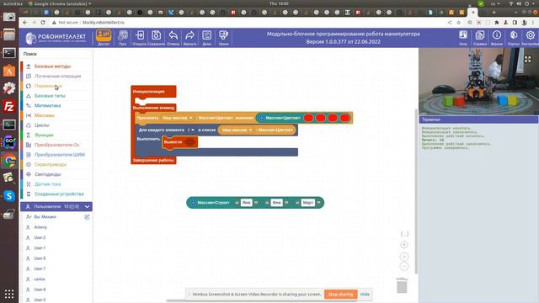Viewport: 539px width, 303px height.
Task: Open the Датчик тока category
Action: pos(47,184)
